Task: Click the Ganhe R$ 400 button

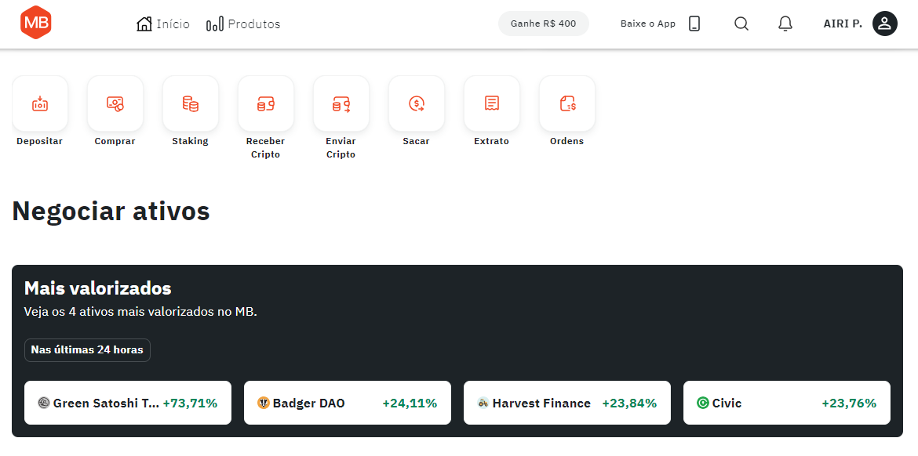Action: pyautogui.click(x=543, y=24)
